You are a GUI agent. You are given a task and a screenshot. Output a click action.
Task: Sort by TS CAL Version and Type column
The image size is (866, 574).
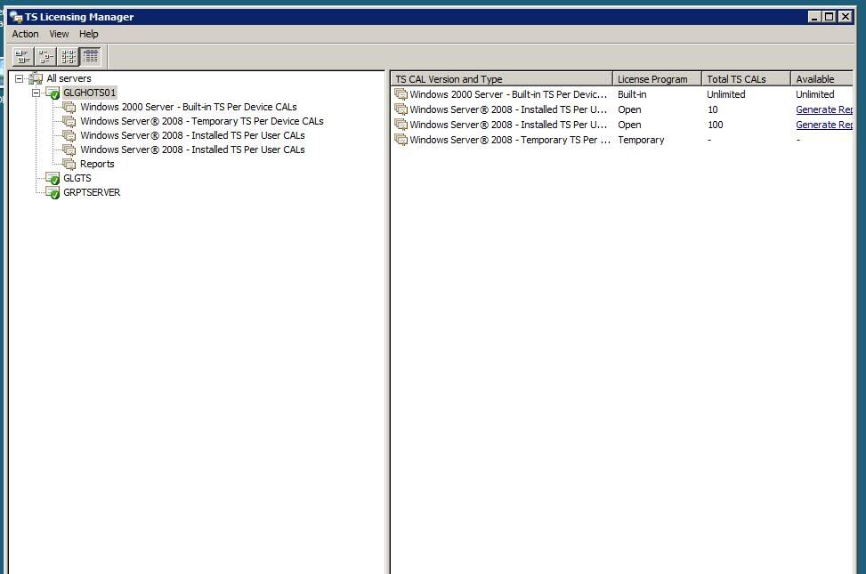(501, 79)
